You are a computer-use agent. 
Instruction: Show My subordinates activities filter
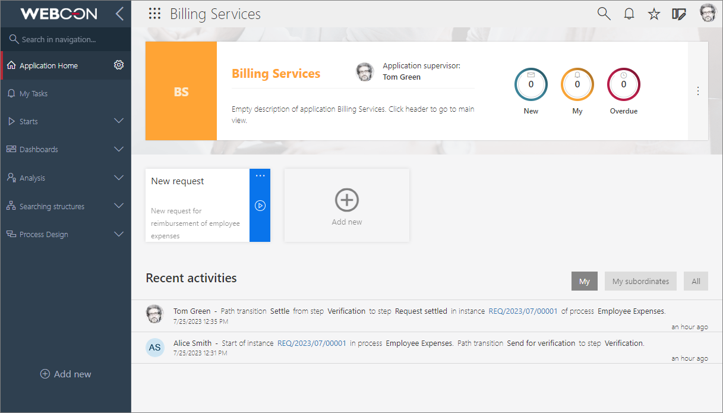[x=640, y=281]
